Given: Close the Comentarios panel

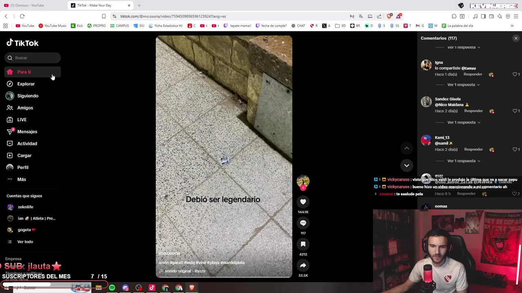Looking at the screenshot, I should [x=516, y=38].
